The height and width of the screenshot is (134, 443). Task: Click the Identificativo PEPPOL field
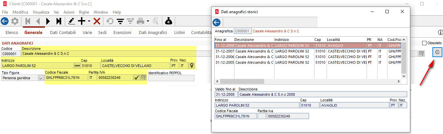(171, 78)
